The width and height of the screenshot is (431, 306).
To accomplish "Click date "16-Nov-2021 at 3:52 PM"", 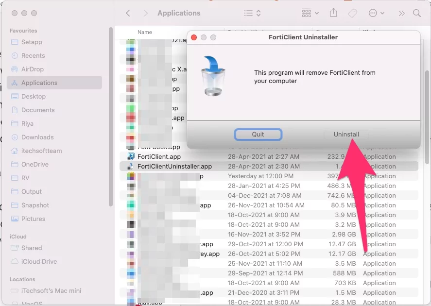I will coord(264,234).
